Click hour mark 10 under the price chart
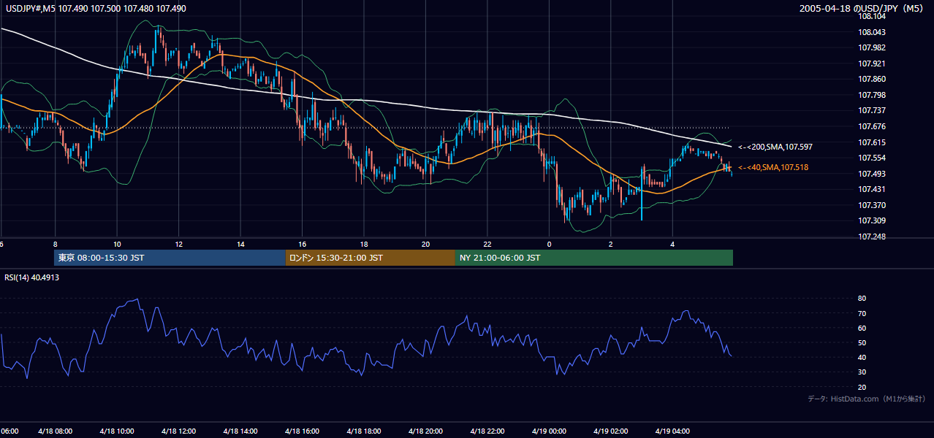 [x=117, y=244]
